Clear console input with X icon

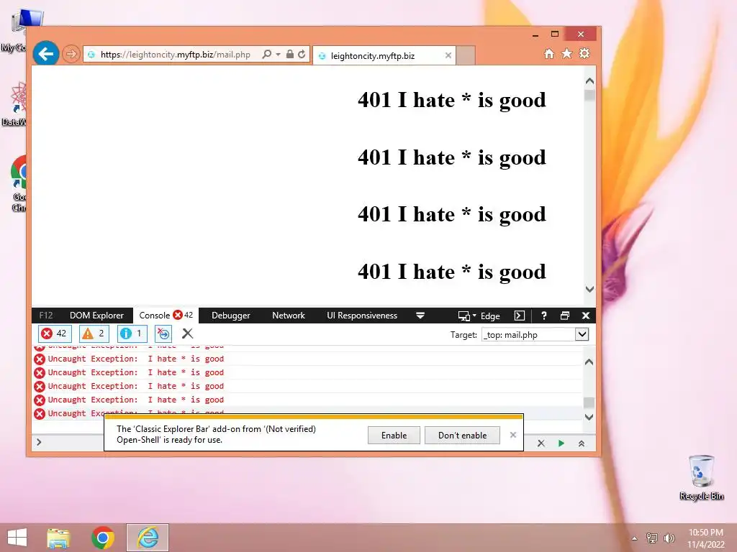point(541,443)
